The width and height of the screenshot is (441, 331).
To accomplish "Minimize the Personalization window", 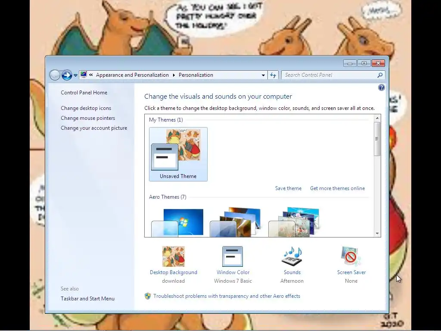I will [x=350, y=63].
